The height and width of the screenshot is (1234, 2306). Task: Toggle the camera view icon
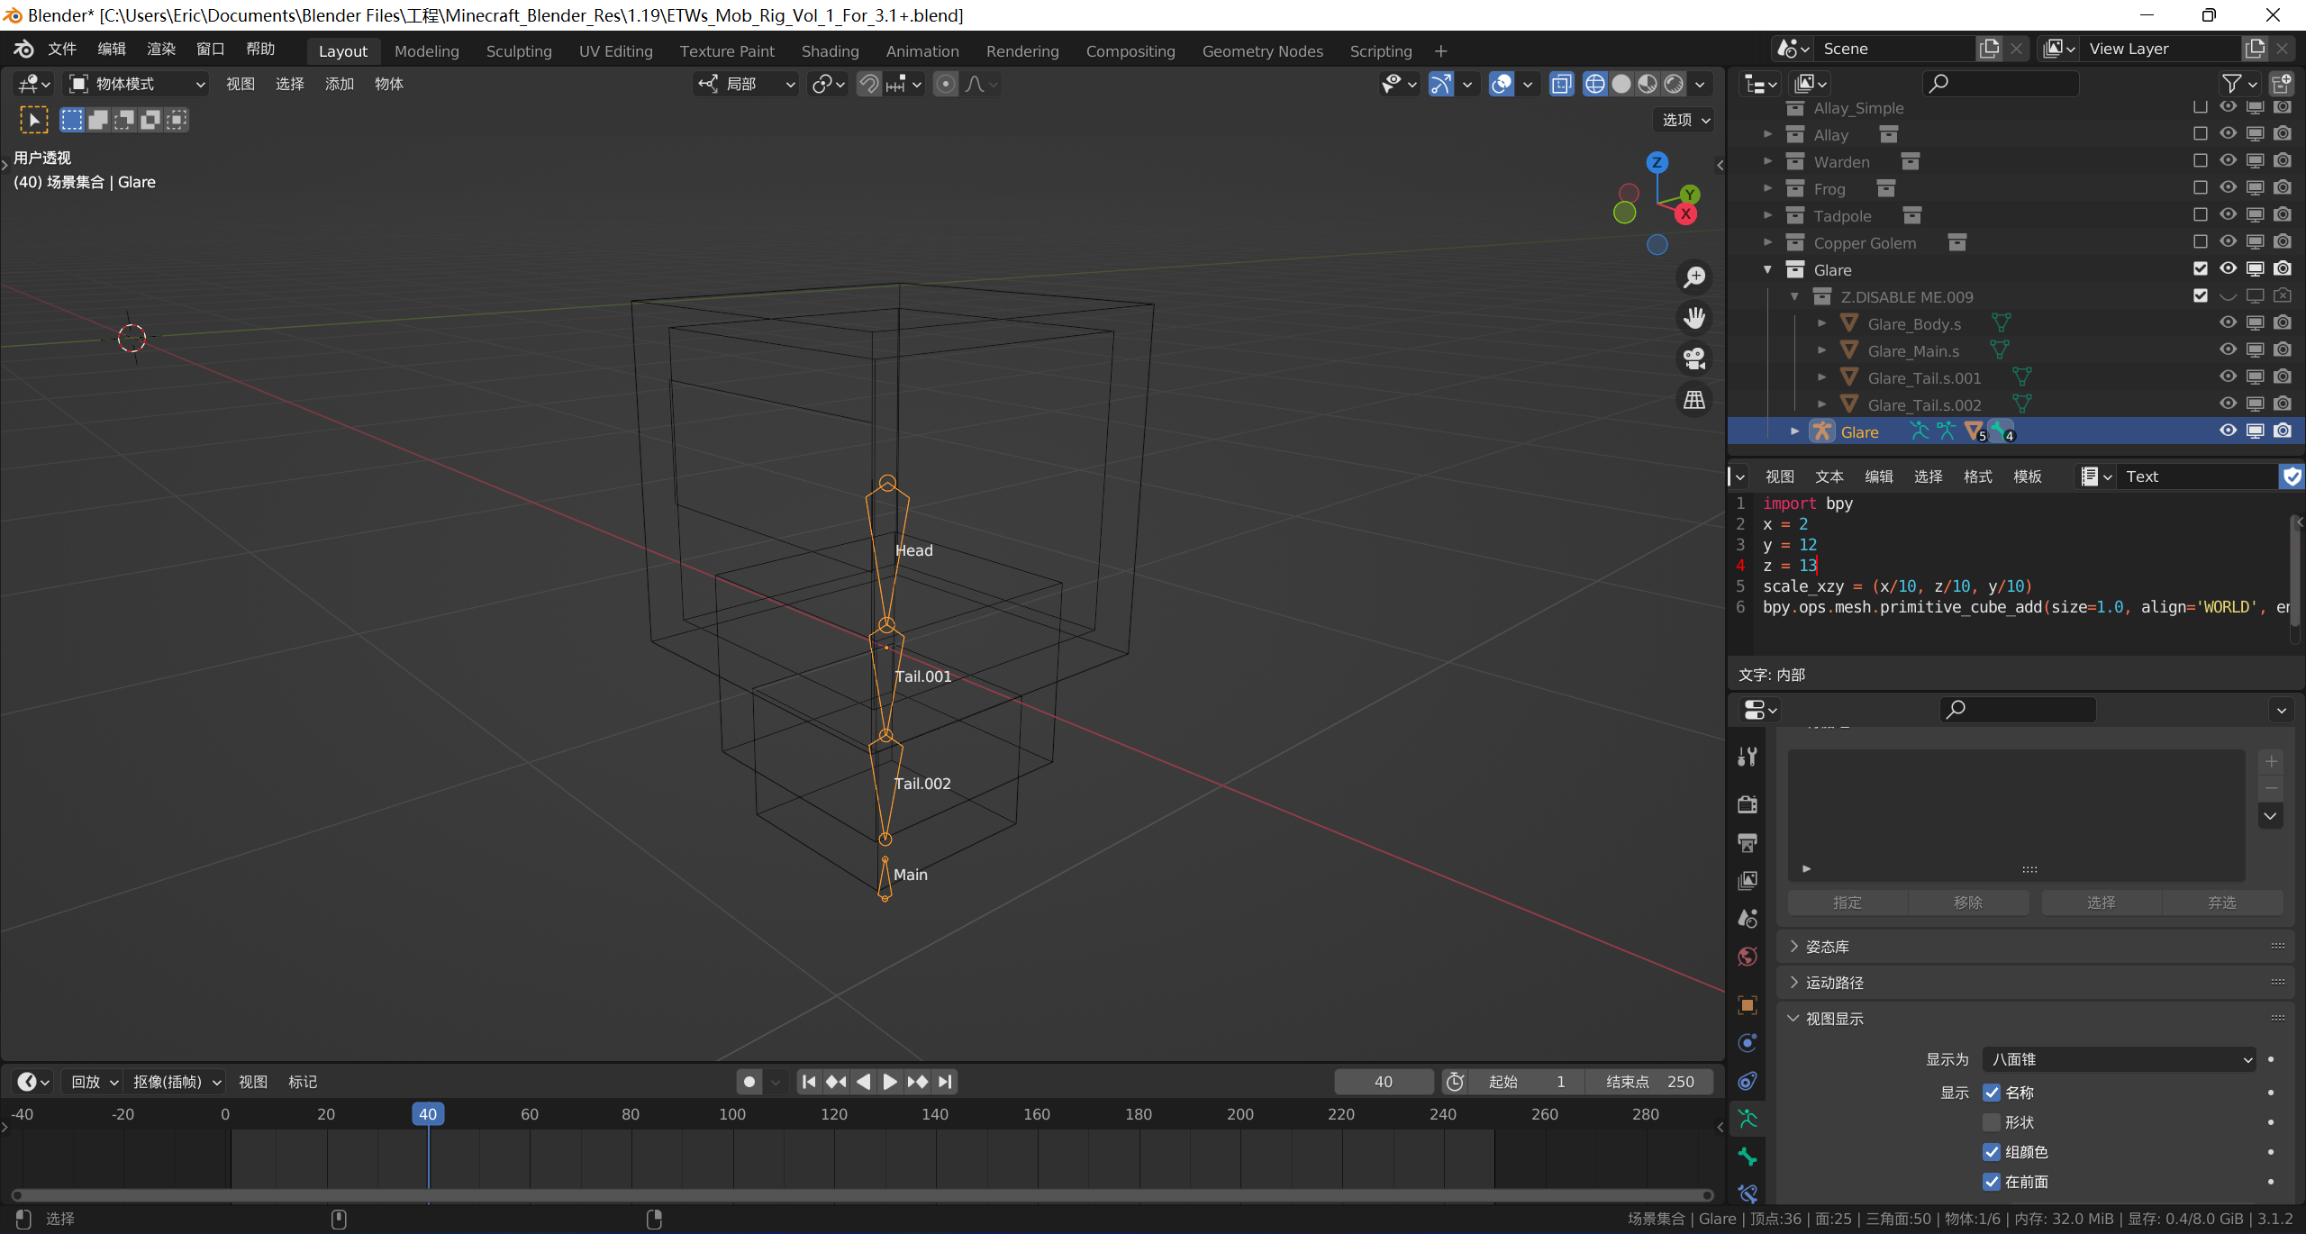click(1694, 359)
